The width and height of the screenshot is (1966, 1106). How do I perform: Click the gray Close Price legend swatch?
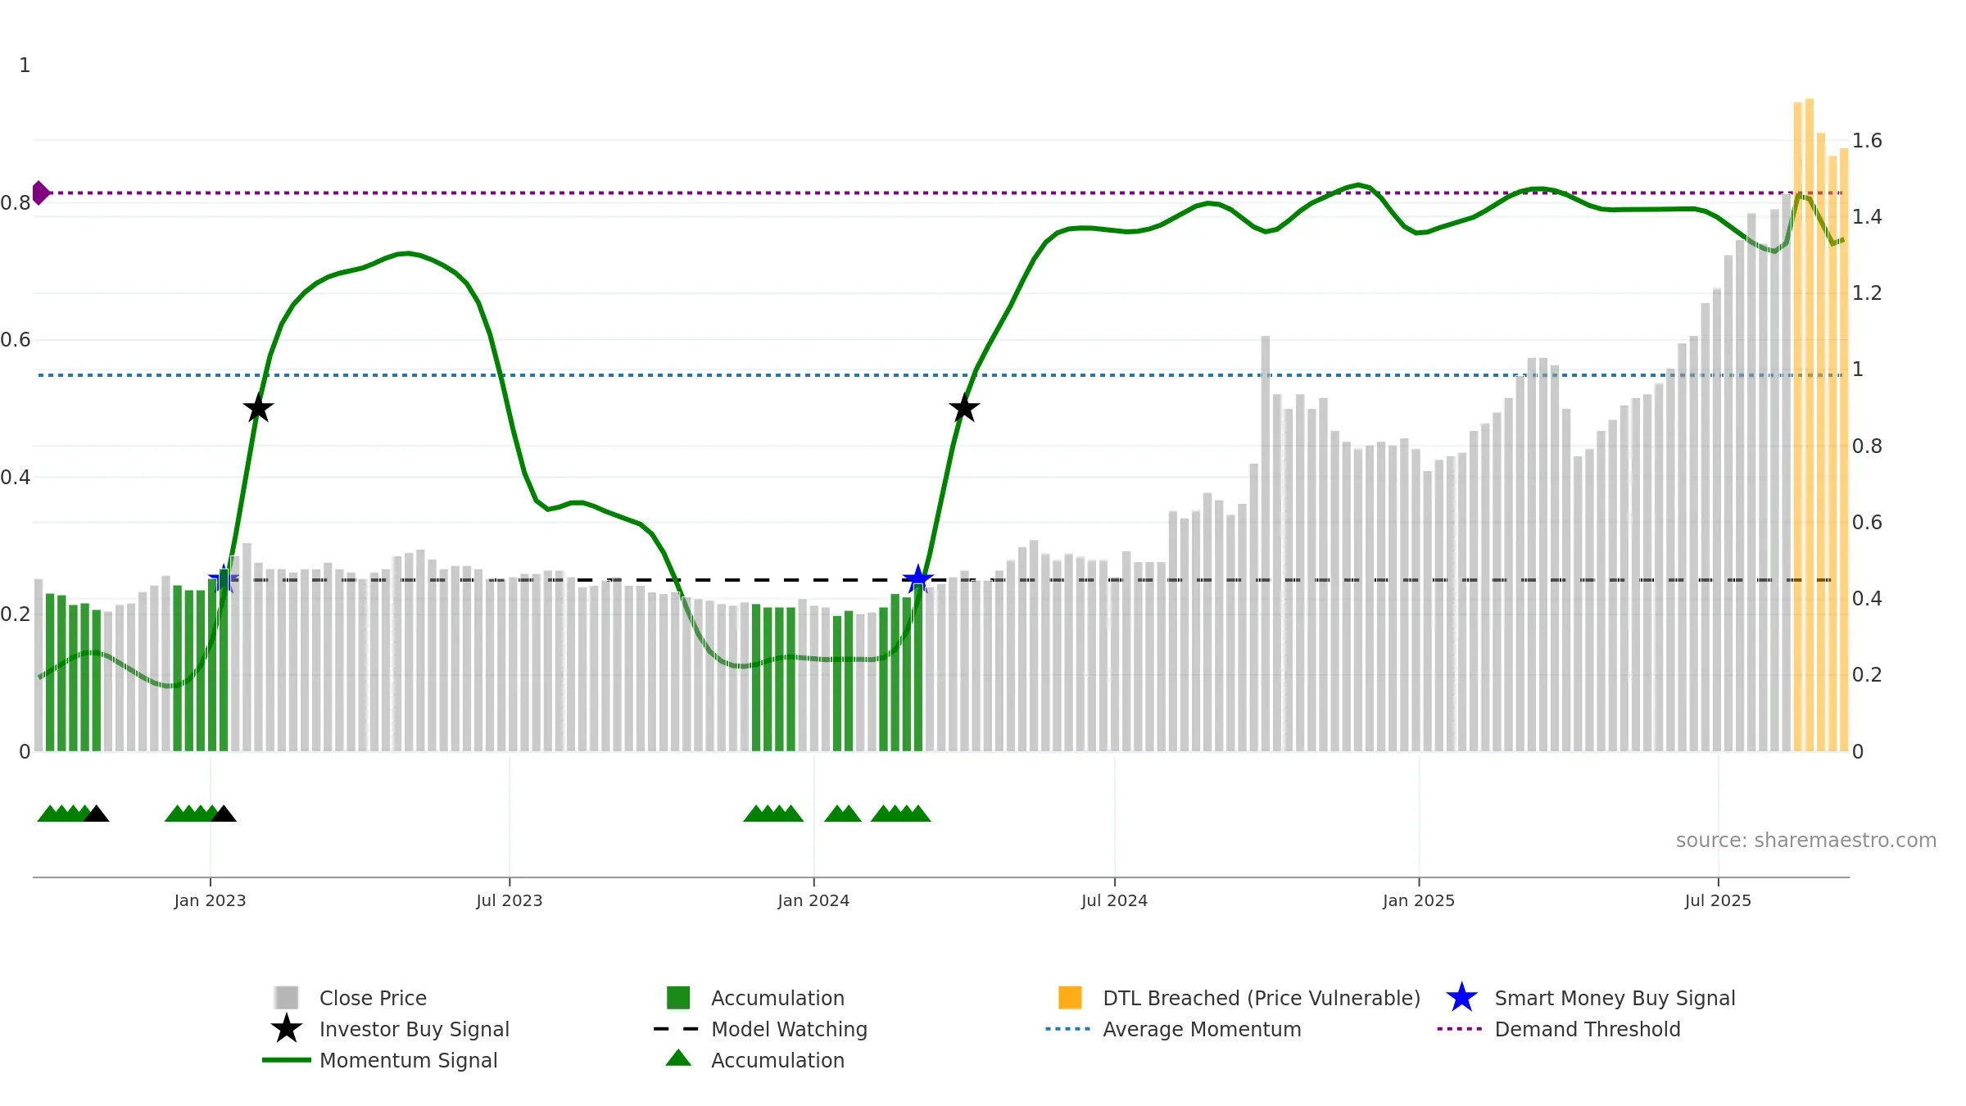(287, 998)
